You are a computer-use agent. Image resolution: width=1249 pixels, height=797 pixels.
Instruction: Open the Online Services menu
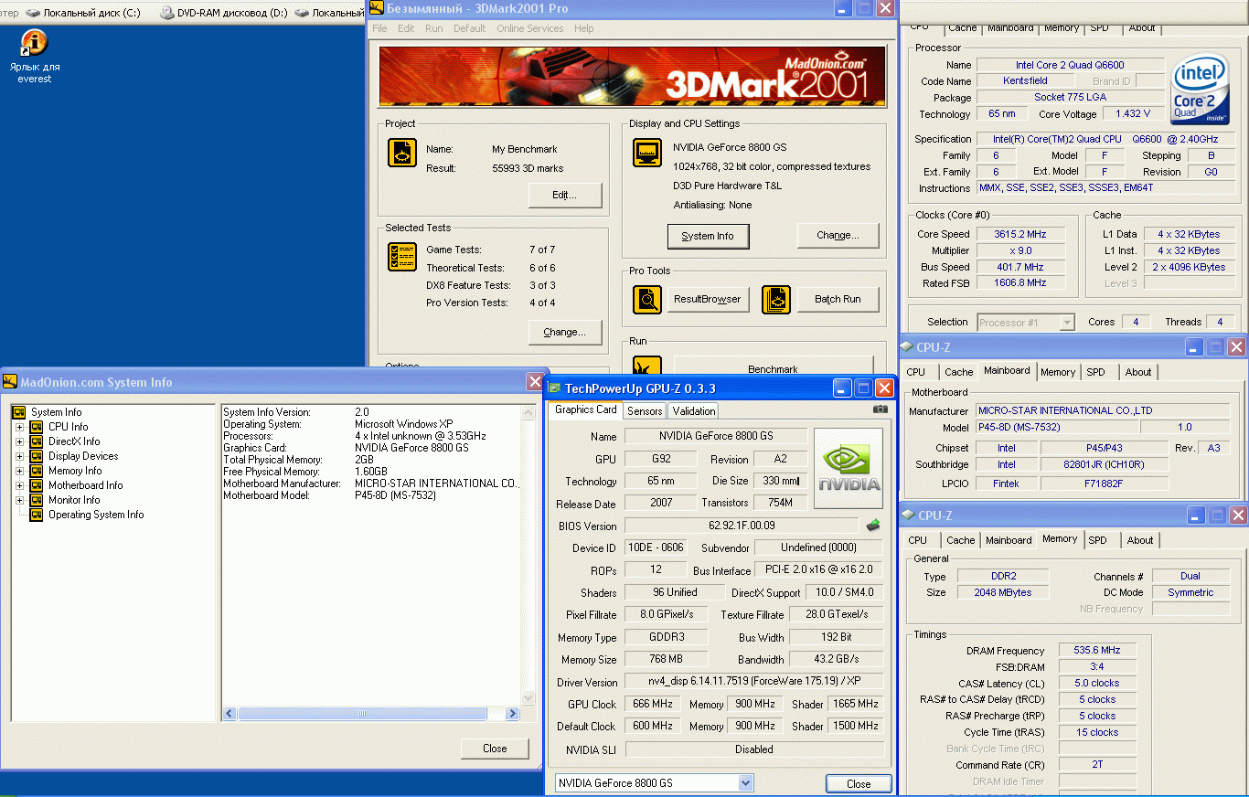tap(530, 28)
